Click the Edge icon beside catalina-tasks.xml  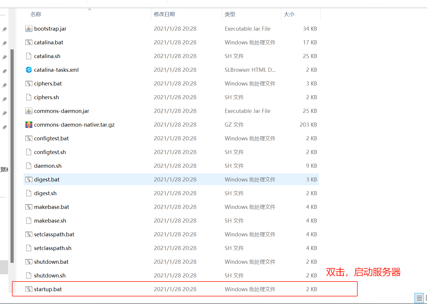[x=28, y=70]
